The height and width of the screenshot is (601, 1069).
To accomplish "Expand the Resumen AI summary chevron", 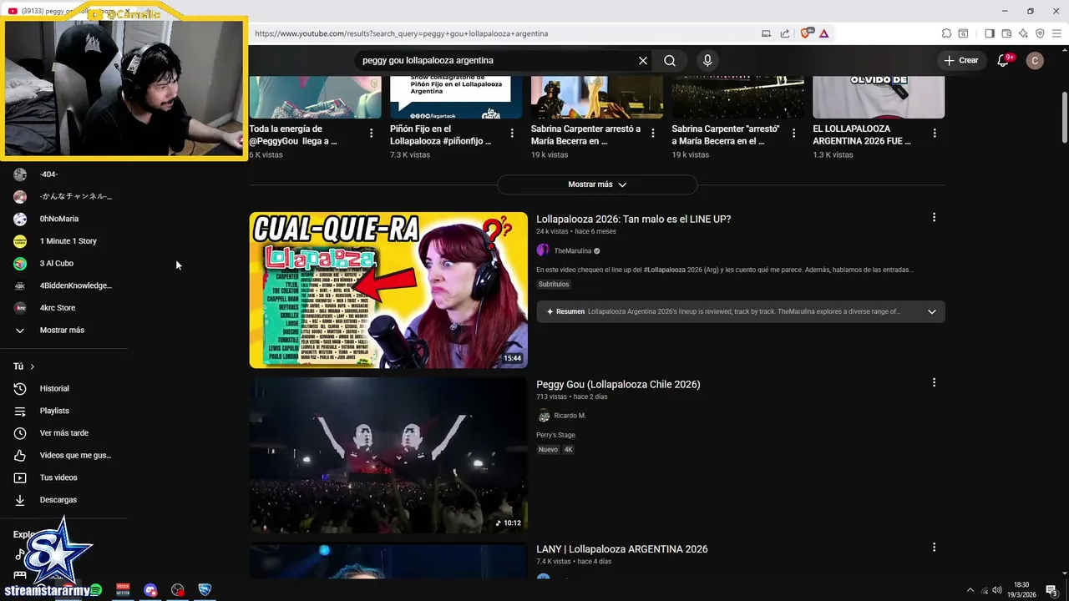I will [x=932, y=311].
